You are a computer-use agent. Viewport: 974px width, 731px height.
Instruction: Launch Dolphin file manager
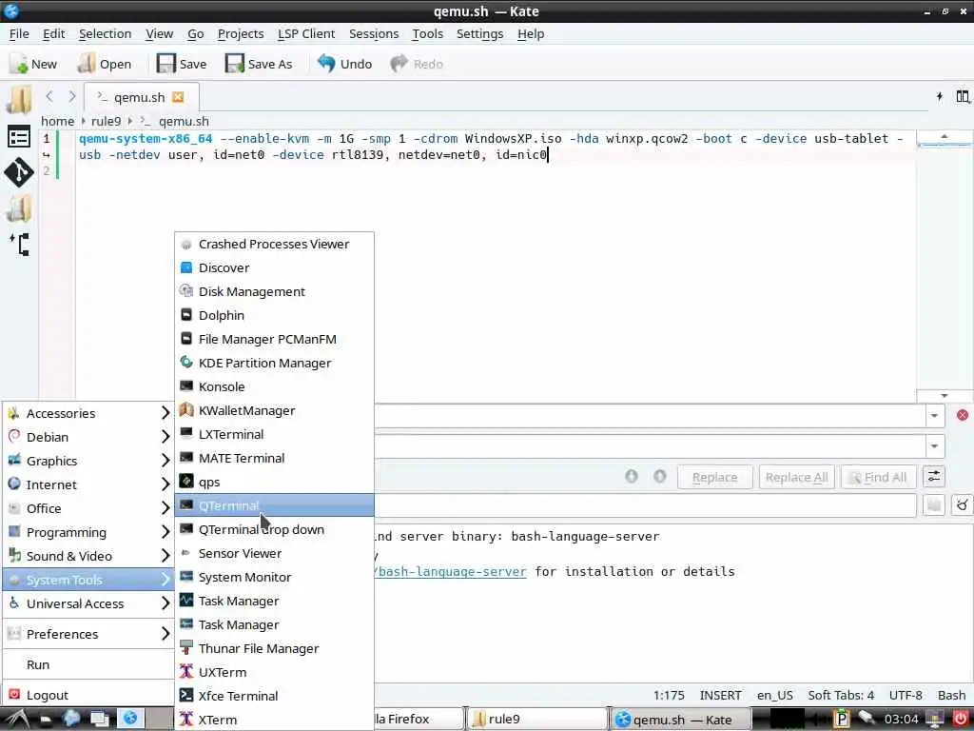274,315
